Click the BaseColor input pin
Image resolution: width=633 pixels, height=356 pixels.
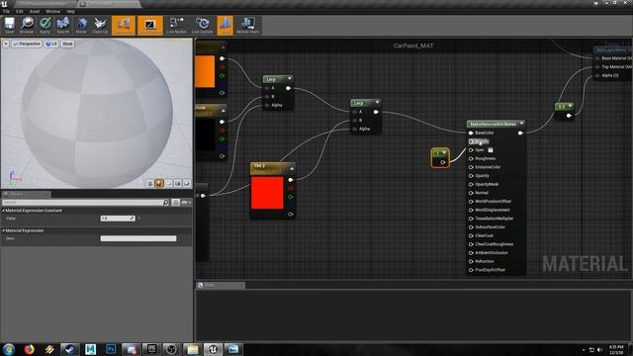point(471,133)
